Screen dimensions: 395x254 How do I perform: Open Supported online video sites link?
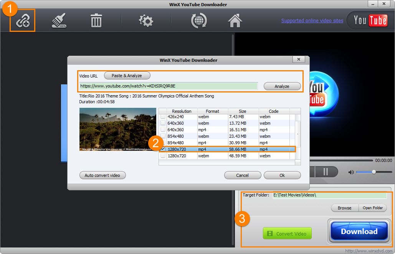[x=312, y=21]
